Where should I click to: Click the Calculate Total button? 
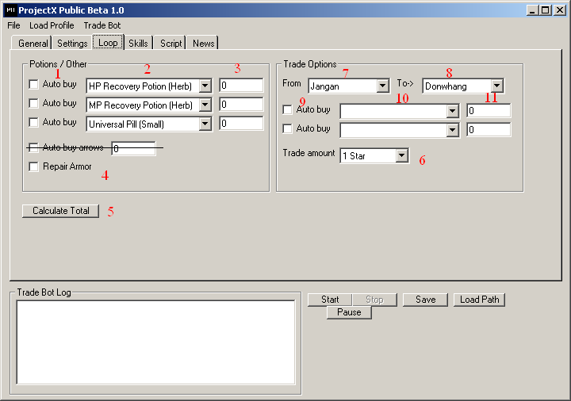click(x=60, y=211)
